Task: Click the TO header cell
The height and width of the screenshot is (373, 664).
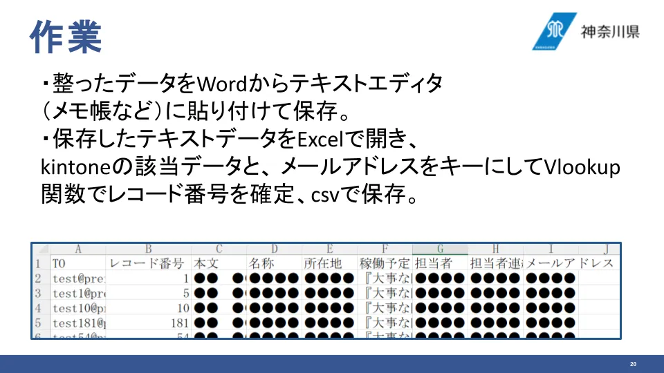Action: point(77,263)
